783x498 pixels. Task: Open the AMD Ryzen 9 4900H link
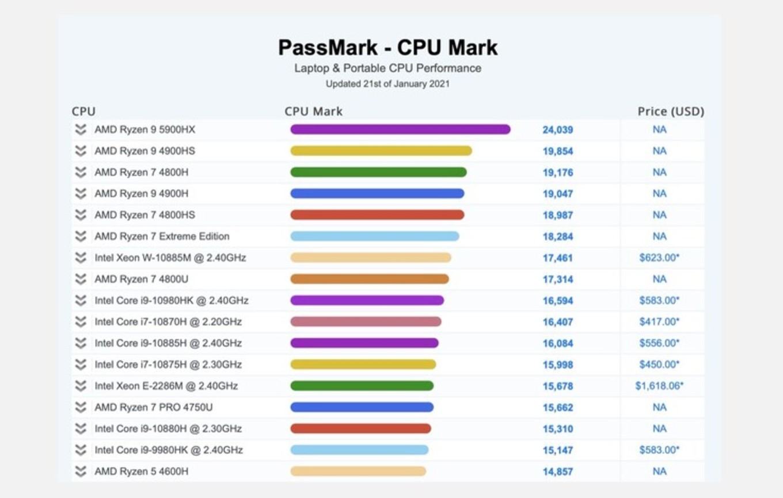tap(142, 193)
